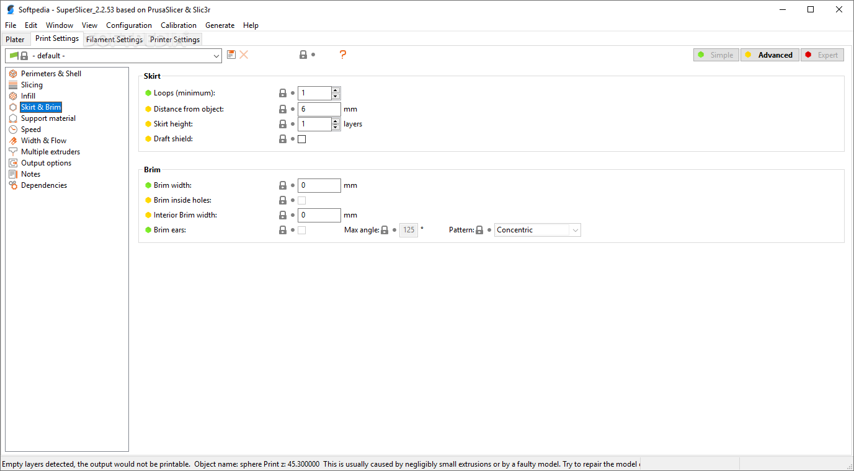Click the Distance from object field
Screen dimensions: 854x471
click(319, 109)
